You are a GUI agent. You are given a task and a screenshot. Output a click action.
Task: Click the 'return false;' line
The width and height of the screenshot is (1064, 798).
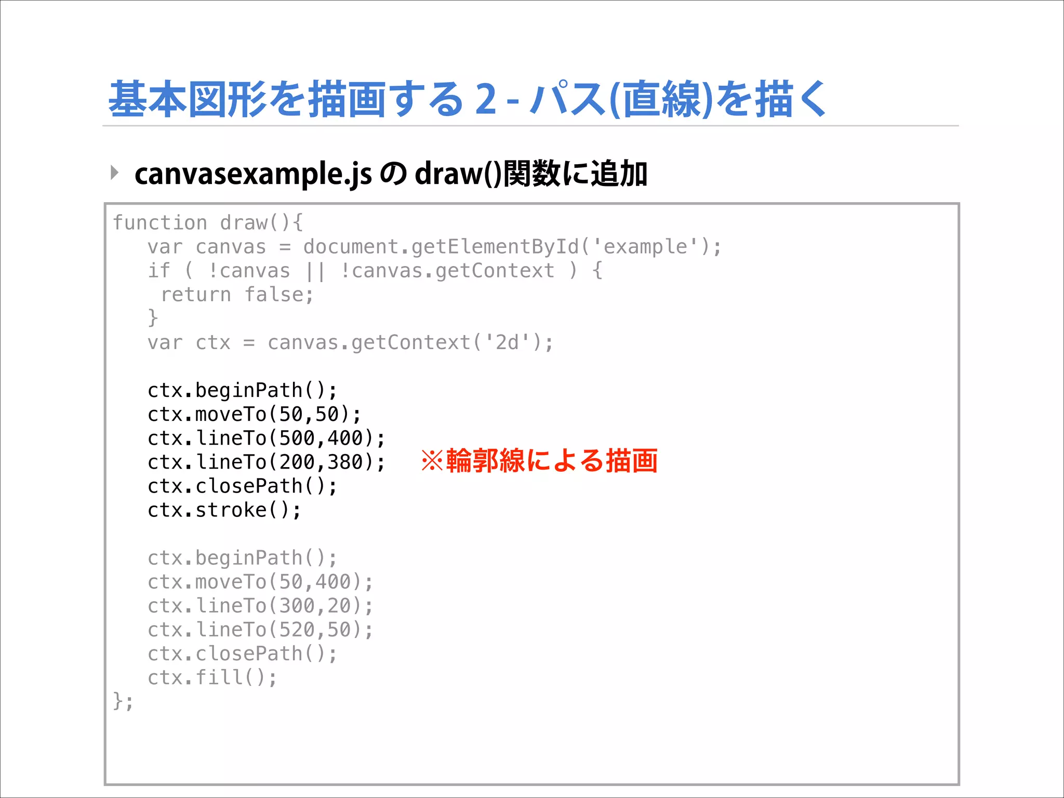click(x=237, y=295)
